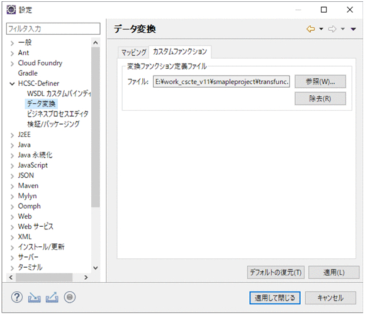Click the tree scroll up arrow

96,43
